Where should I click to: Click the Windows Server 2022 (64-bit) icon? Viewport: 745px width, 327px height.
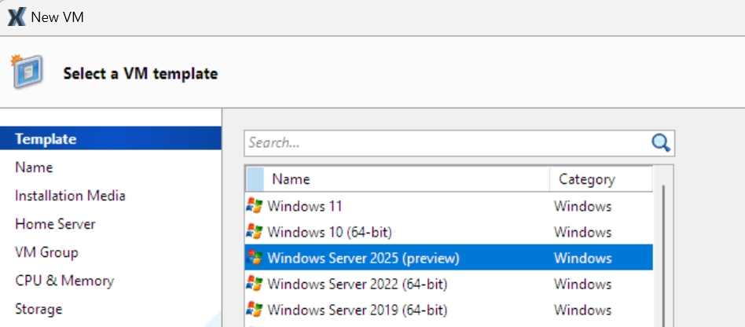click(x=255, y=284)
